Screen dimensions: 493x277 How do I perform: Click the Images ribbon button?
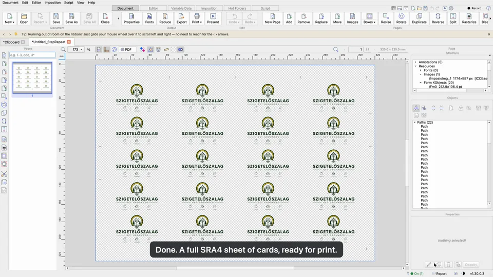coord(352,18)
